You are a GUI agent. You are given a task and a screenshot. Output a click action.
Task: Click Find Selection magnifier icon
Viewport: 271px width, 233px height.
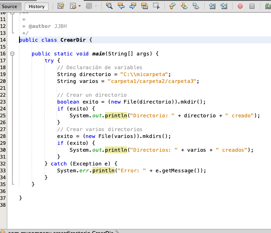coord(109,6)
